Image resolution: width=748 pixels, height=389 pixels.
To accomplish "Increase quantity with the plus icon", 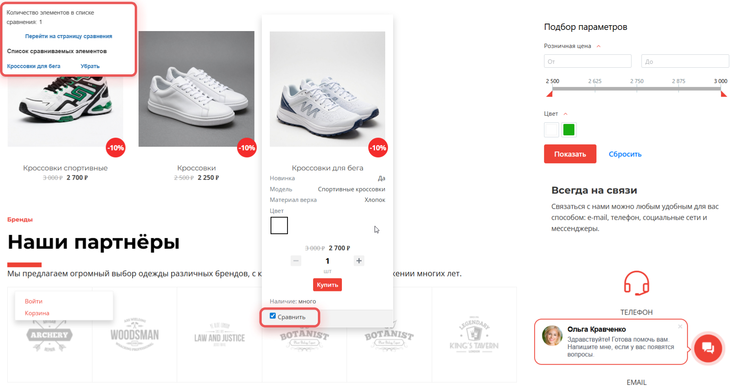I will pos(359,261).
